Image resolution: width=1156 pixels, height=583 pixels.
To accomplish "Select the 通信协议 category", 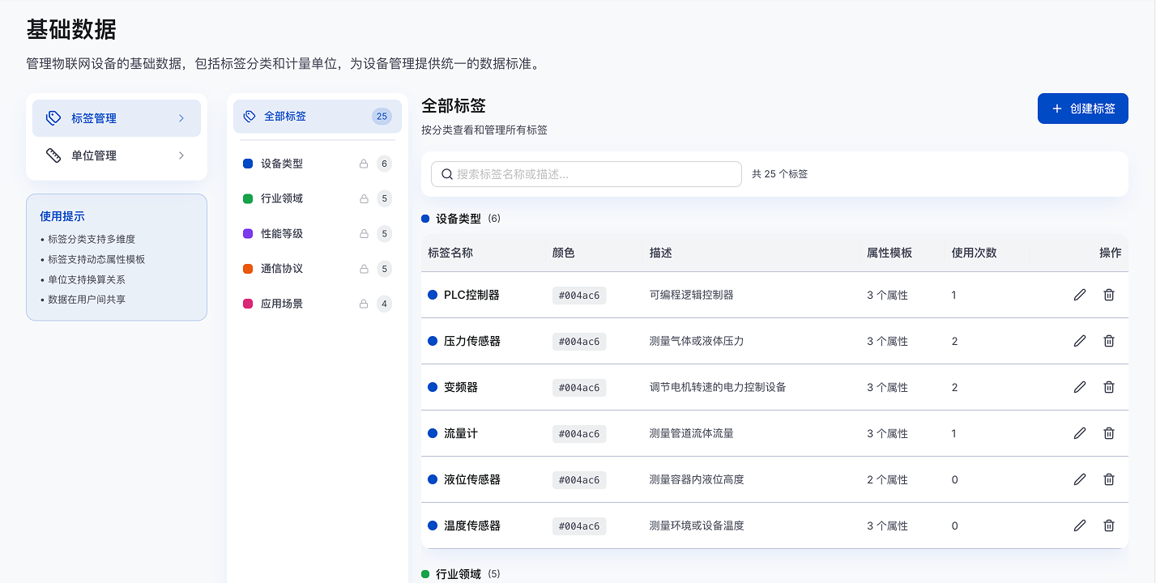I will pos(318,269).
